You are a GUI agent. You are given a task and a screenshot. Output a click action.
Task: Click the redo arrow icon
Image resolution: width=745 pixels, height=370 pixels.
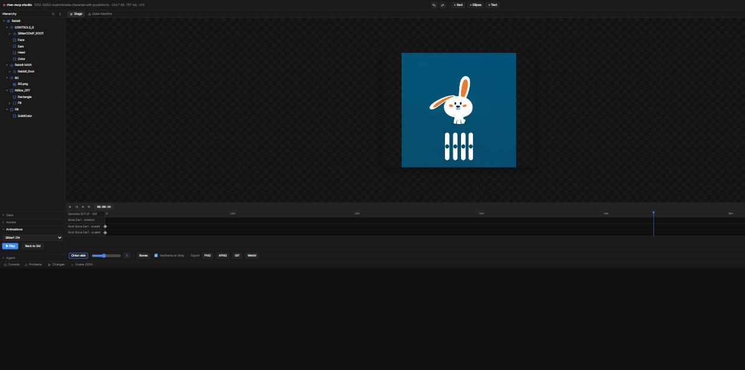[x=442, y=5]
